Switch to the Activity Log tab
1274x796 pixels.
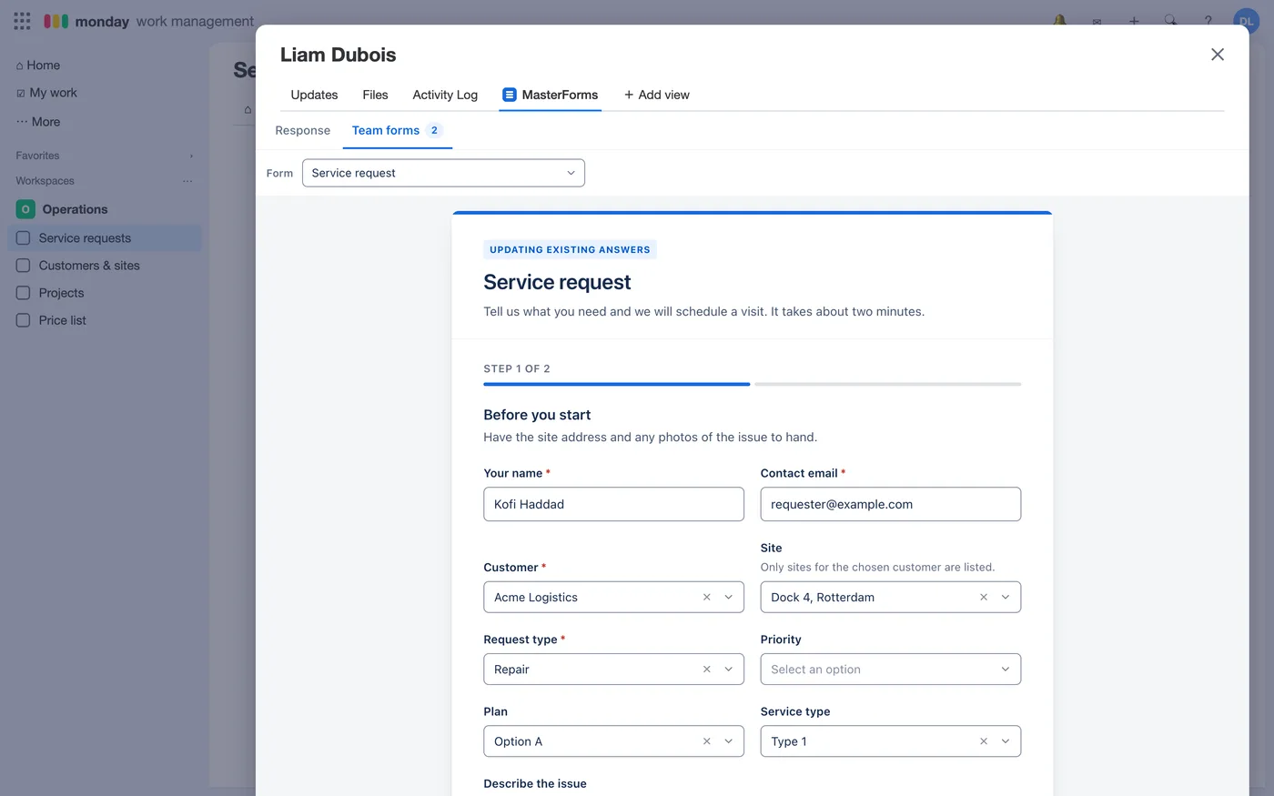[445, 95]
